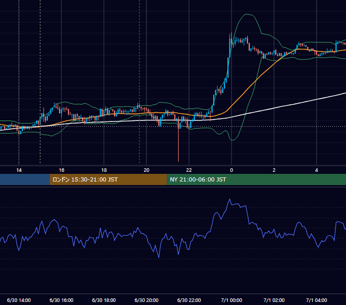Image resolution: width=346 pixels, height=305 pixels.
Task: Click the 0 hour label on price chart axis
Action: coord(232,170)
